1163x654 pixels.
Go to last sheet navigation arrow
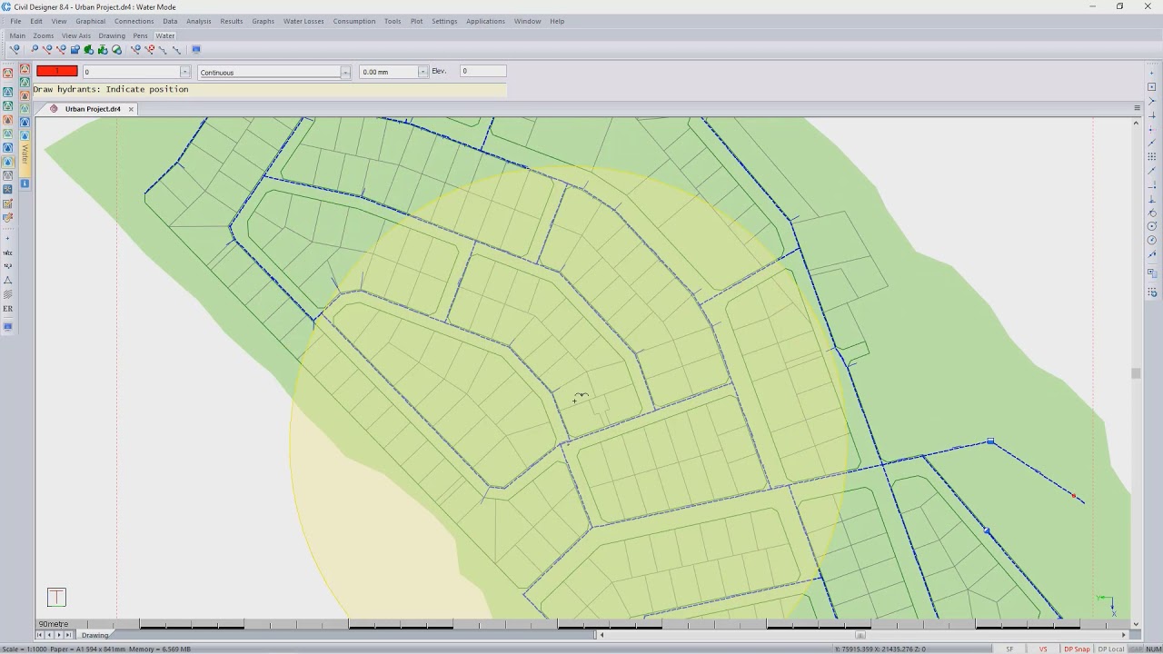coord(68,635)
